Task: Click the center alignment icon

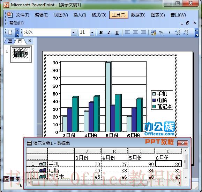Action: pos(135,33)
